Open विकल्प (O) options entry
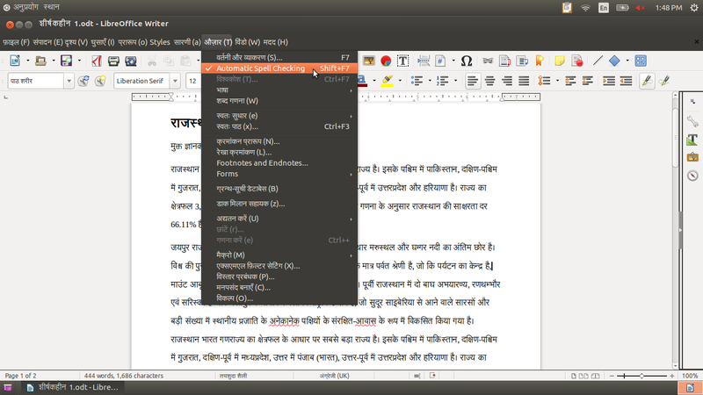This screenshot has height=395, width=703. click(x=279, y=298)
